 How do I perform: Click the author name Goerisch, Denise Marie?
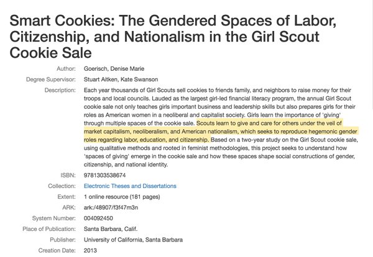click(114, 69)
